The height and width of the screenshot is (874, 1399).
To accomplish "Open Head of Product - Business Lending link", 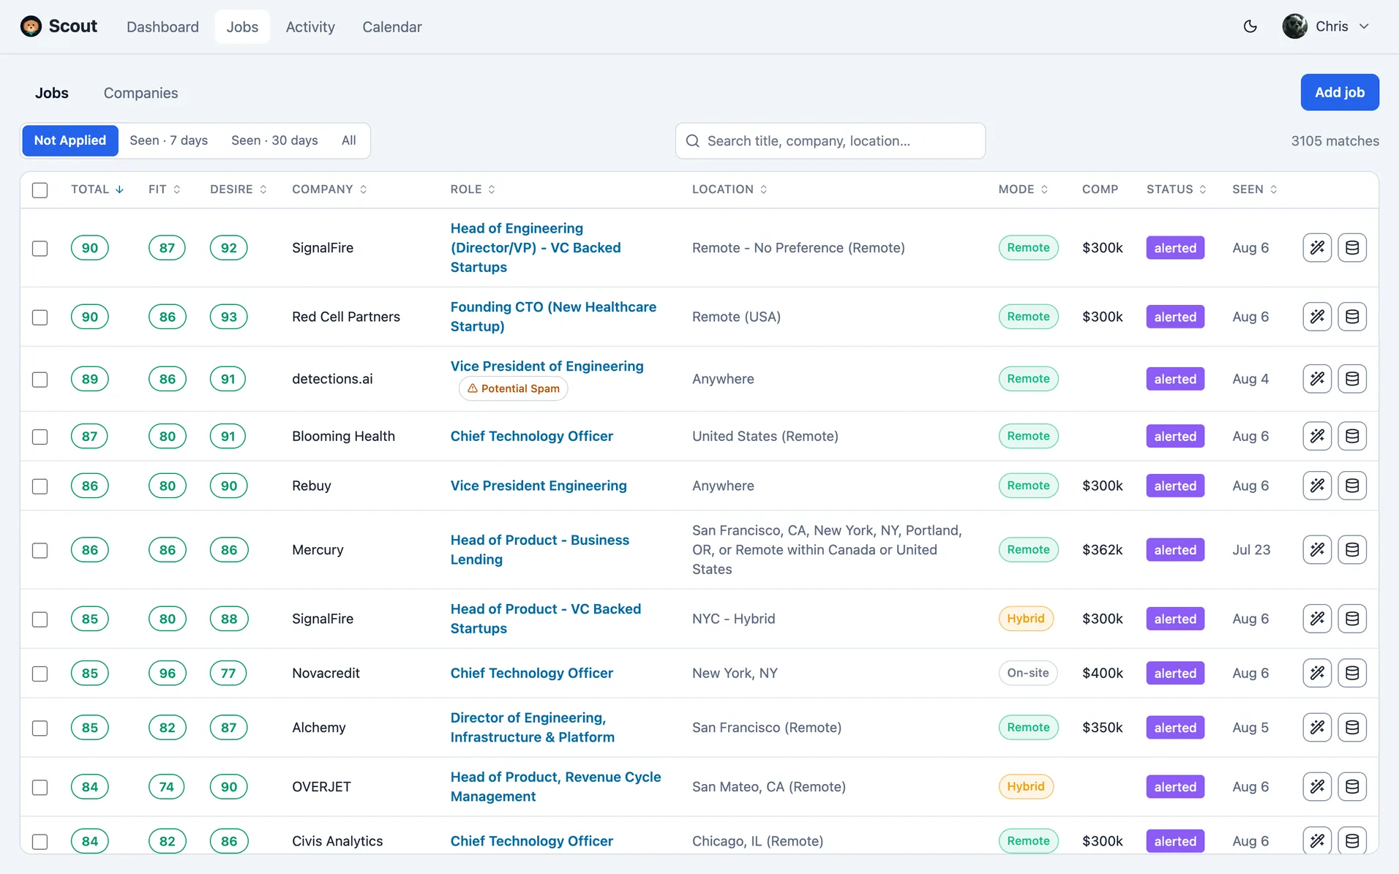I will tap(539, 550).
